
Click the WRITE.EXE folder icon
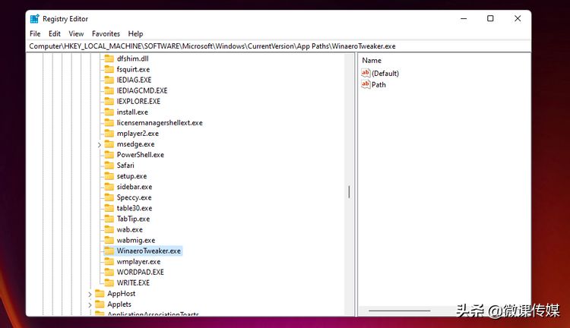pos(109,283)
